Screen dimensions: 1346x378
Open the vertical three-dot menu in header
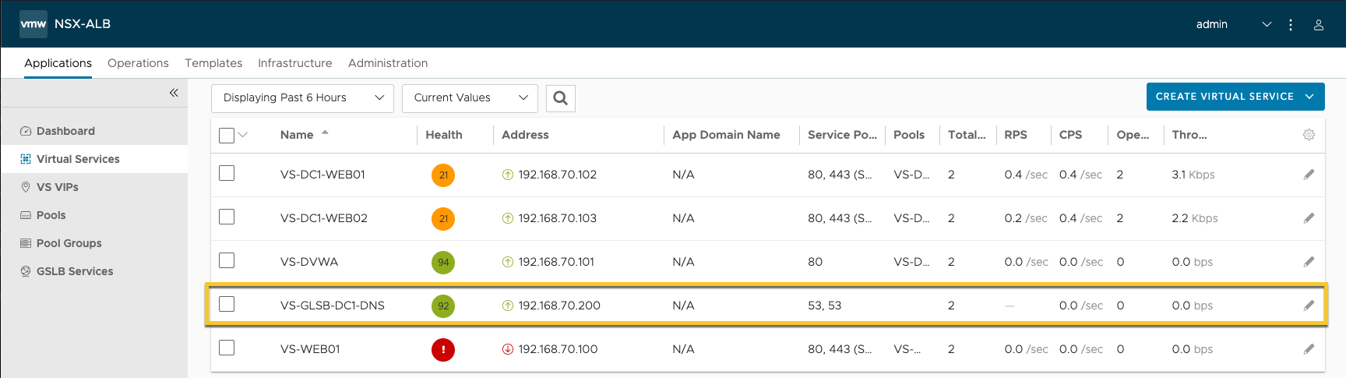[x=1291, y=25]
